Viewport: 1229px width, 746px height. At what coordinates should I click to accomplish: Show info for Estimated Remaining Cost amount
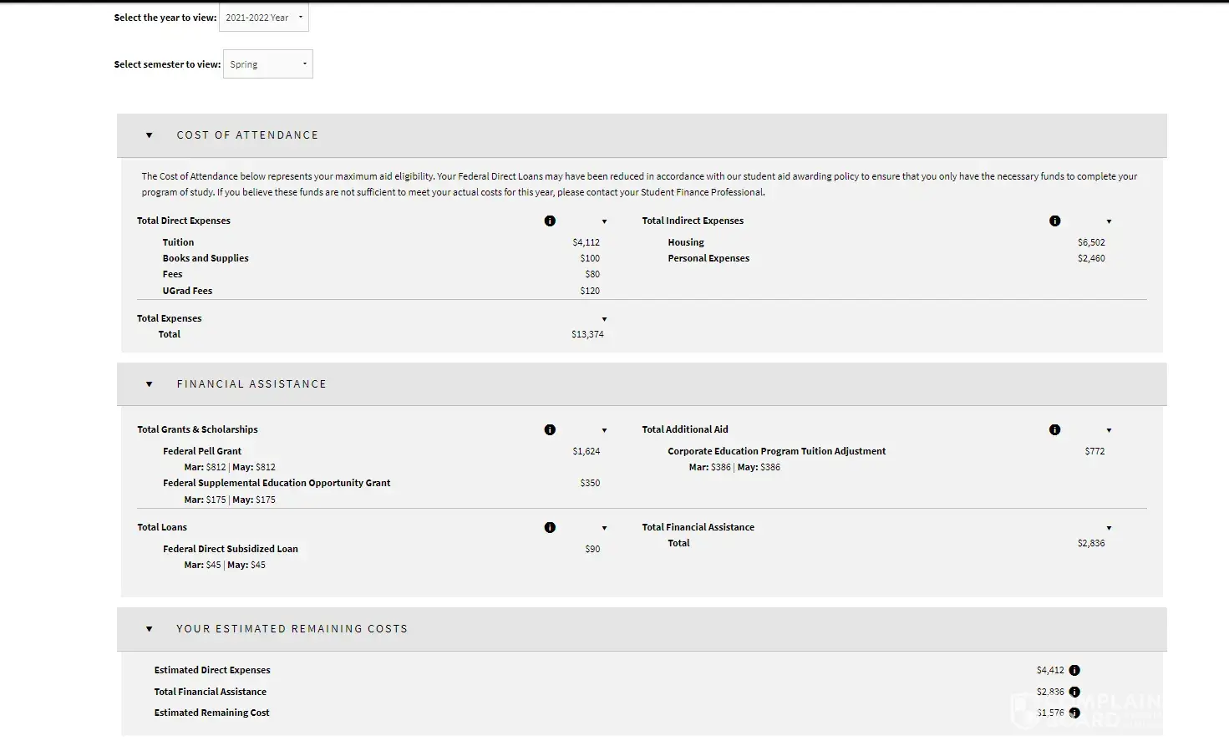click(x=1074, y=713)
